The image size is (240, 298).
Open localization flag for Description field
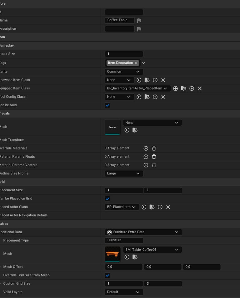point(139,29)
